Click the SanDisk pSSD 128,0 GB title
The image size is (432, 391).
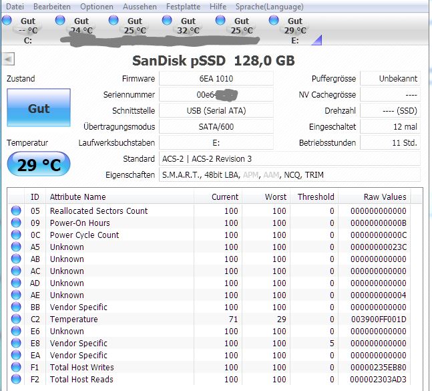pos(214,61)
